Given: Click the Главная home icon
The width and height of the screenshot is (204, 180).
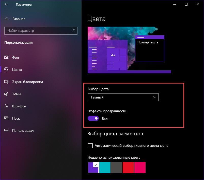Looking at the screenshot, I should (7, 19).
